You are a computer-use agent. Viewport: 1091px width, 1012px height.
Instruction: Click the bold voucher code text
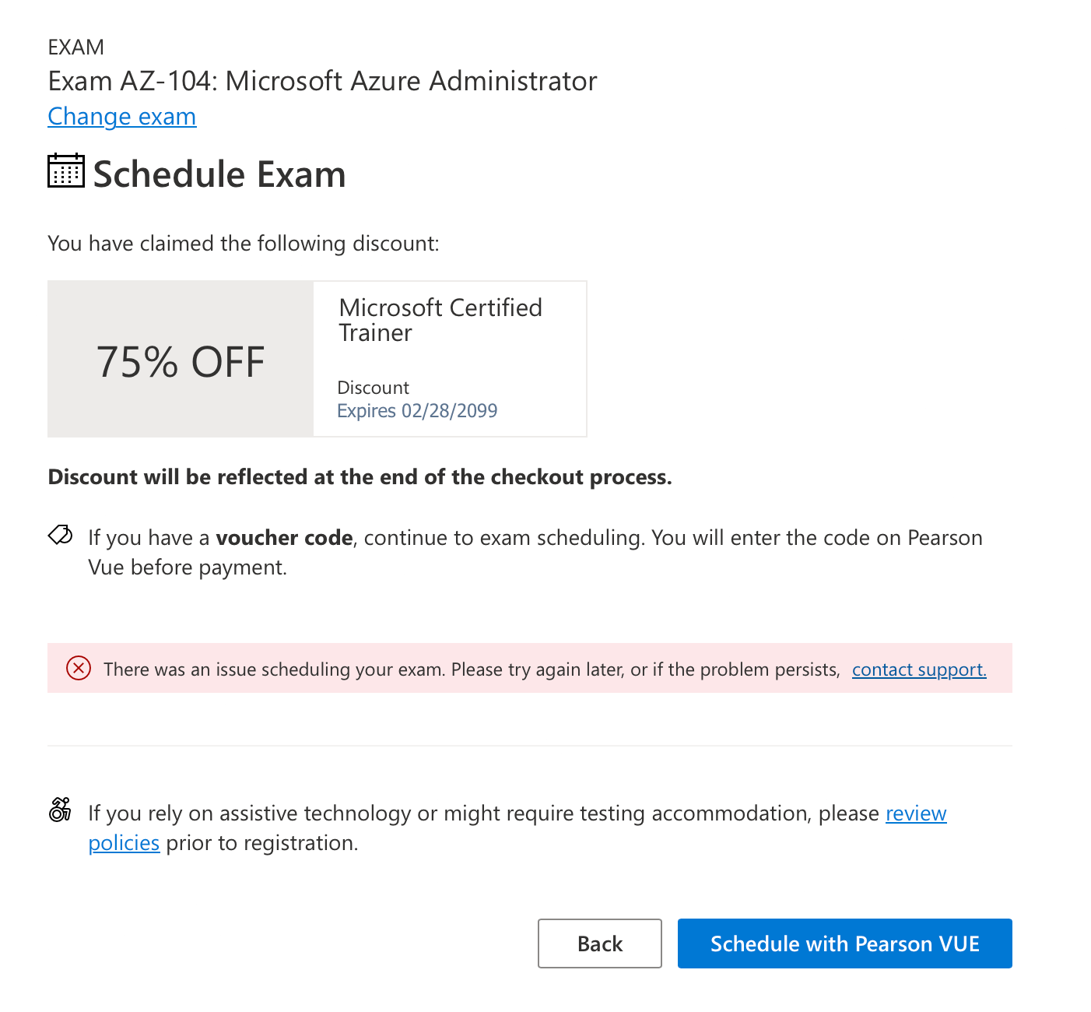[284, 538]
